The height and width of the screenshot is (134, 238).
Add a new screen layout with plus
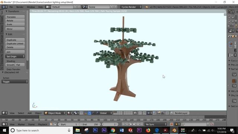75,7
